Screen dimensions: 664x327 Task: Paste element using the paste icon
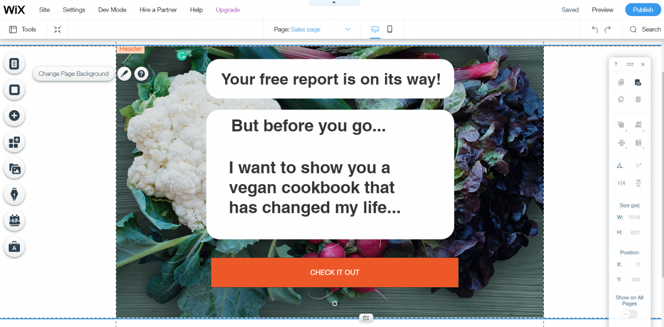pyautogui.click(x=637, y=82)
